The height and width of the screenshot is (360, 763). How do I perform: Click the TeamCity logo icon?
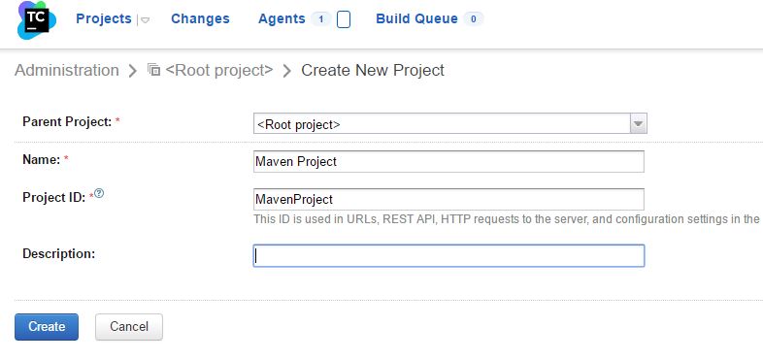(37, 20)
